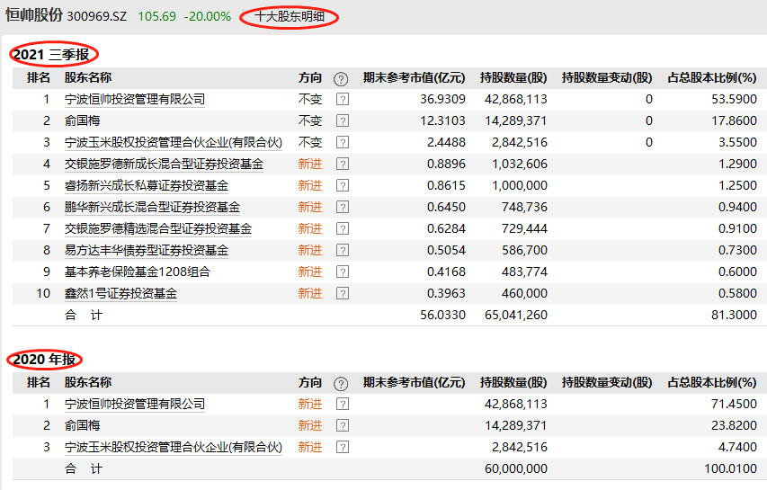Open 宁波玉米股权投资管理合伙企业 link in 2021 table
This screenshot has height=490, width=767.
(x=174, y=142)
